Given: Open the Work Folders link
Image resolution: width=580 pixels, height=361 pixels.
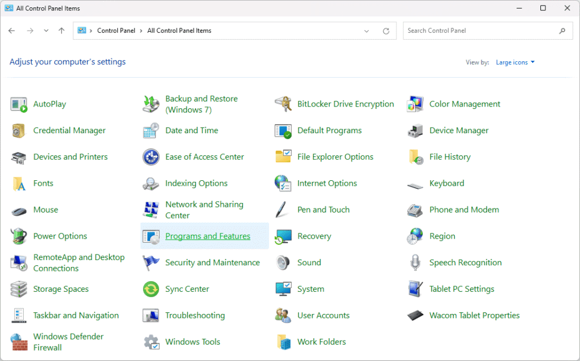Looking at the screenshot, I should 322,342.
